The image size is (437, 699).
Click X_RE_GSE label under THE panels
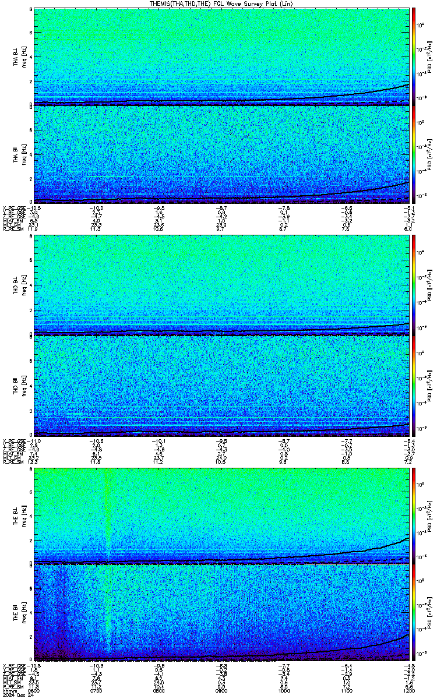pyautogui.click(x=13, y=665)
